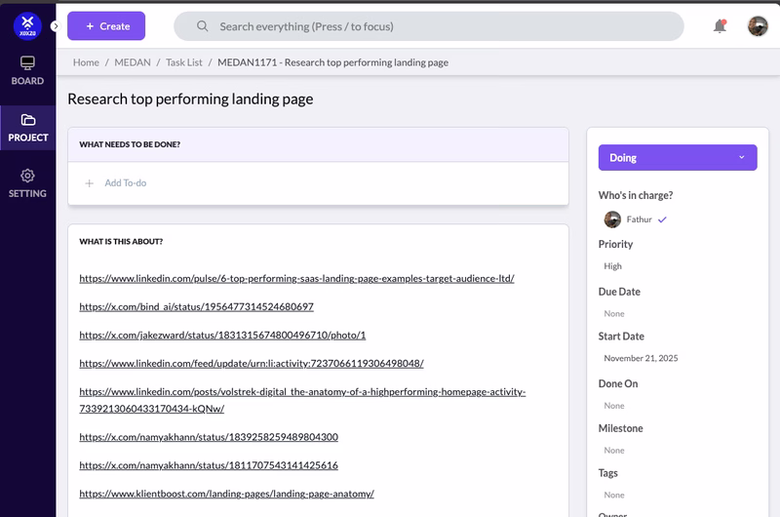Open the x.com jakezward photo link
The height and width of the screenshot is (517, 780).
tap(222, 336)
